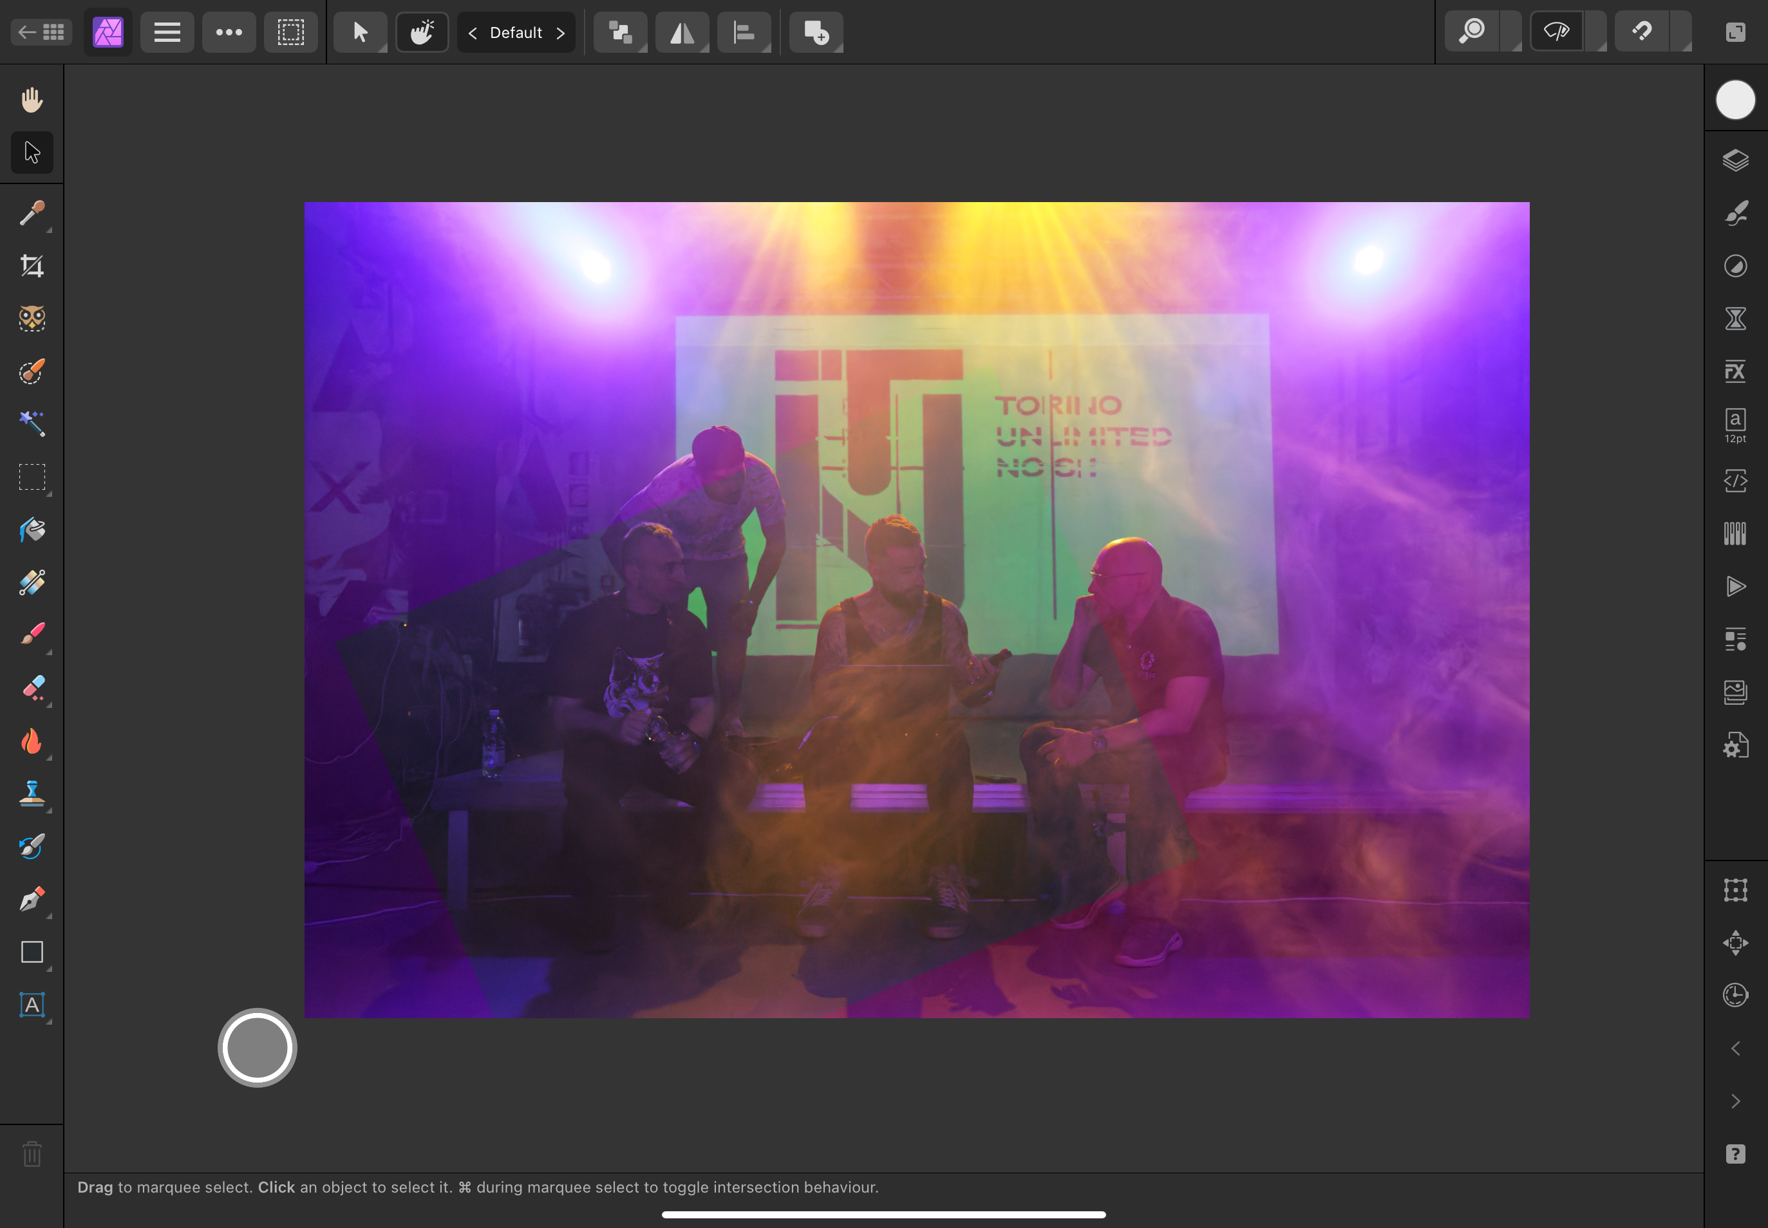Open the three-dots Edit menu
This screenshot has width=1768, height=1228.
tap(229, 32)
